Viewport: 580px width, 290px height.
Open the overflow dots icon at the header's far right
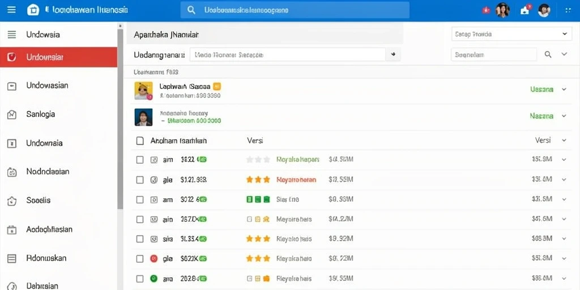click(x=568, y=10)
